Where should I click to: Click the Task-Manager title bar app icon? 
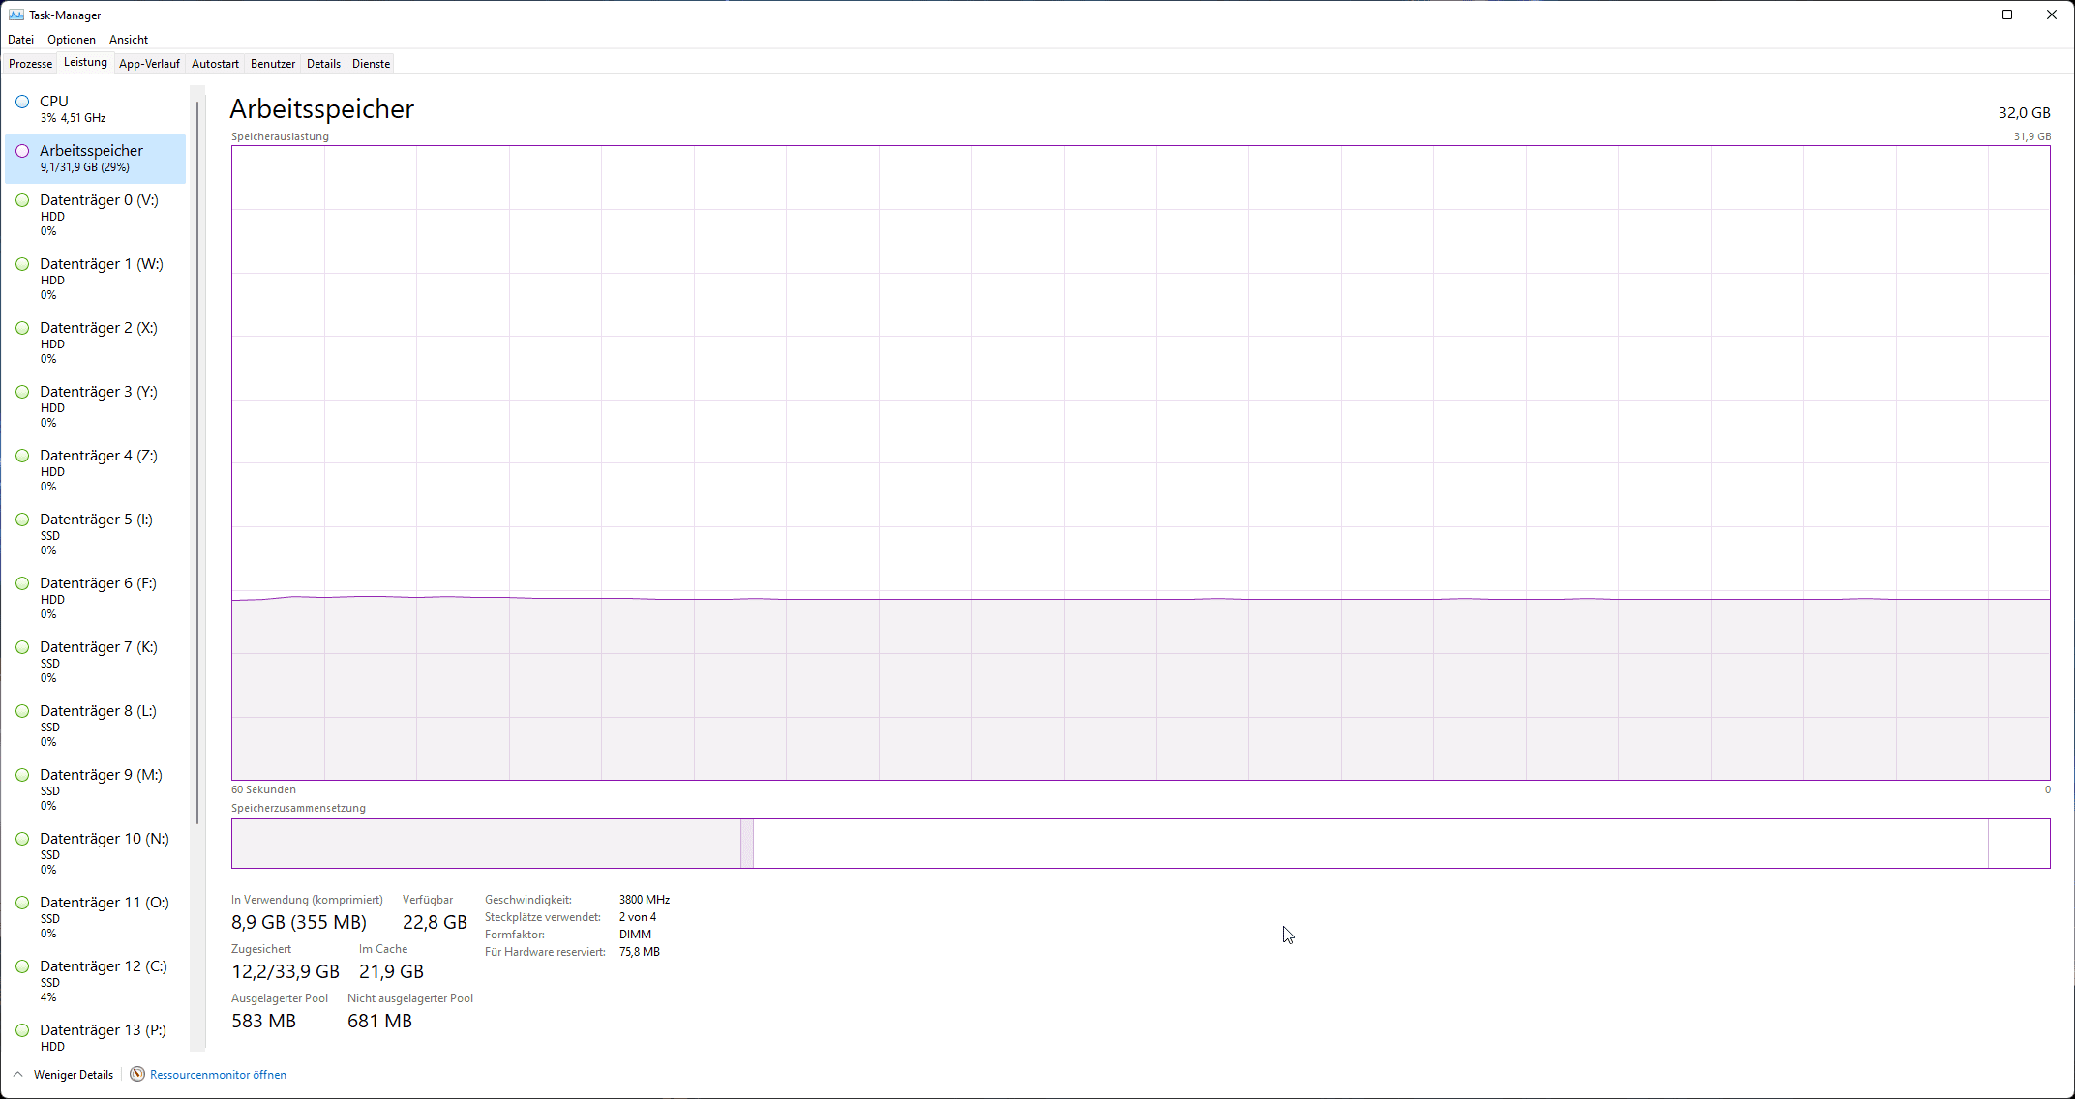15,15
